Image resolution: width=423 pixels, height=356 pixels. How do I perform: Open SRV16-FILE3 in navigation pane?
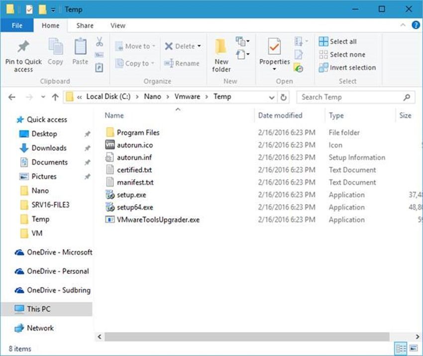coord(50,205)
